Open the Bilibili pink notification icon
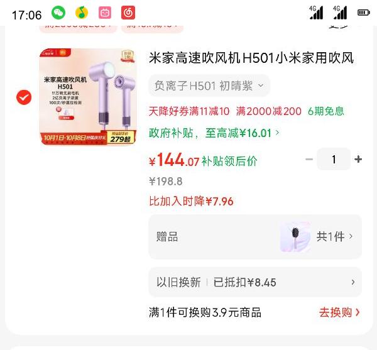 [x=105, y=13]
